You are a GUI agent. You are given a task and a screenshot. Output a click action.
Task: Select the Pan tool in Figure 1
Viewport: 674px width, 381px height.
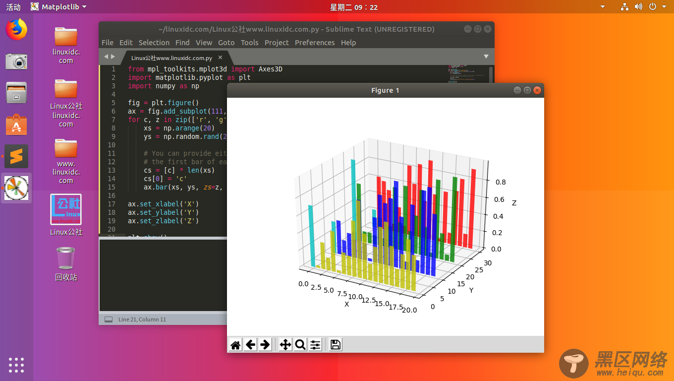tap(285, 345)
